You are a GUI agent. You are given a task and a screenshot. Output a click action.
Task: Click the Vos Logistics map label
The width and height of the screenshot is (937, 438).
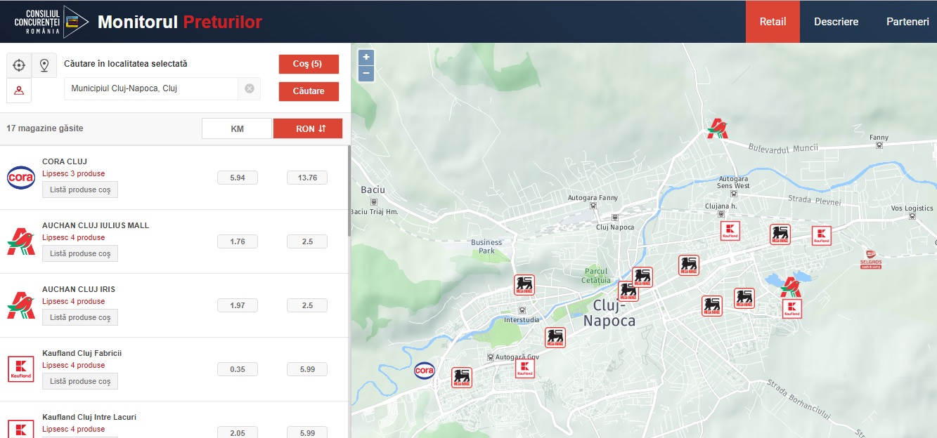point(912,208)
